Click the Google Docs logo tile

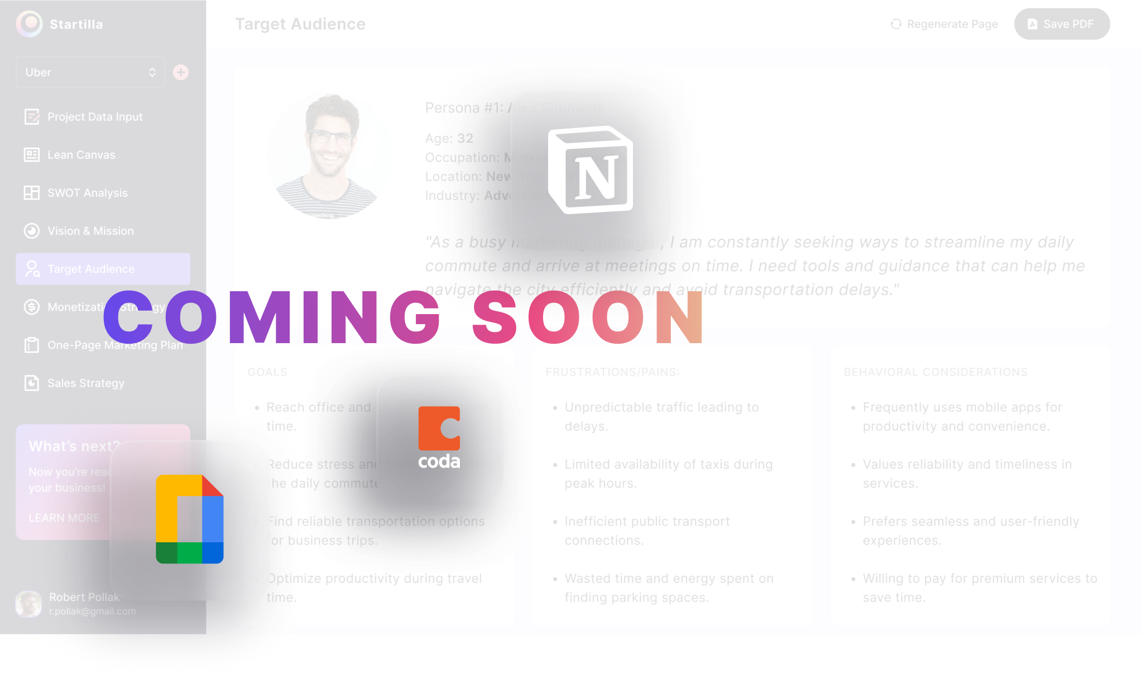[190, 519]
